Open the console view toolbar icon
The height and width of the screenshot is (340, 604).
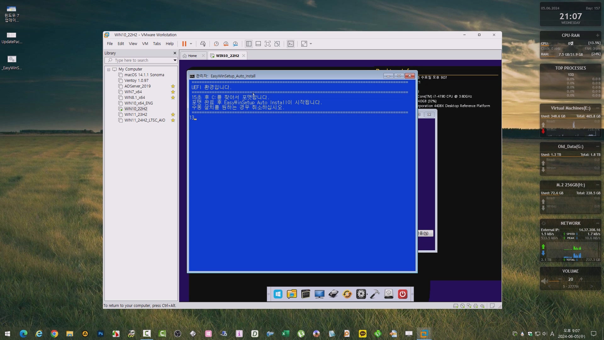pyautogui.click(x=291, y=44)
